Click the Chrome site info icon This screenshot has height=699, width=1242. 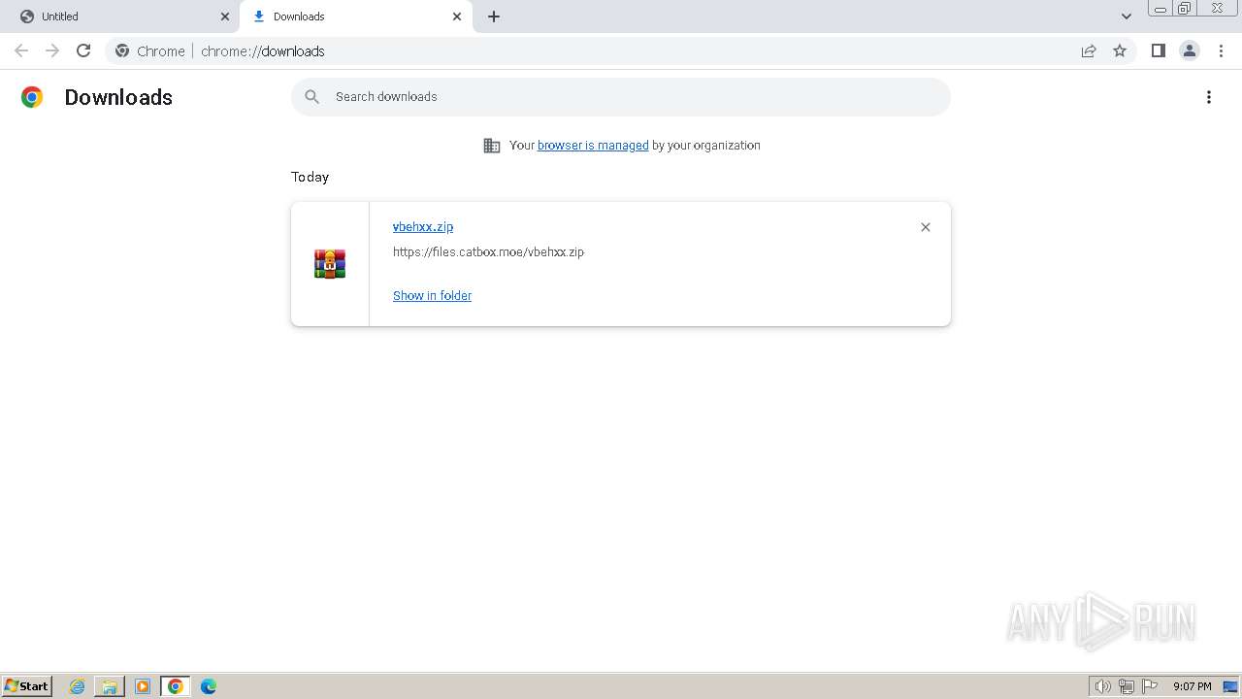click(122, 50)
